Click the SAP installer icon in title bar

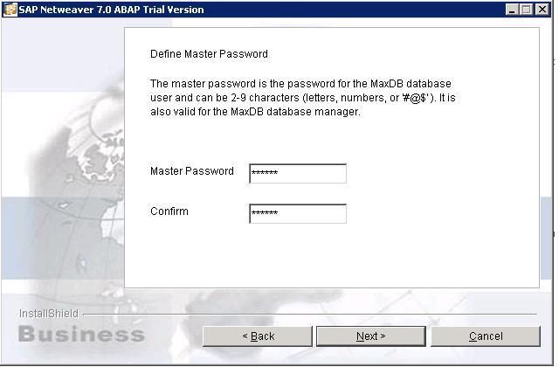click(9, 10)
